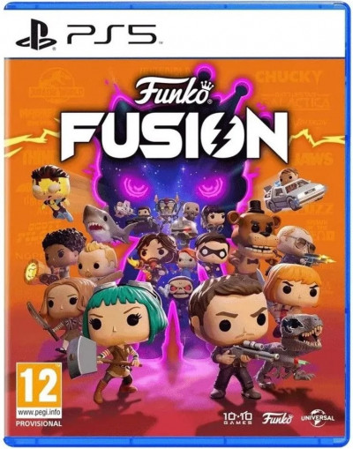Click the www.pegi.info link text
The width and height of the screenshot is (353, 449).
39,413
